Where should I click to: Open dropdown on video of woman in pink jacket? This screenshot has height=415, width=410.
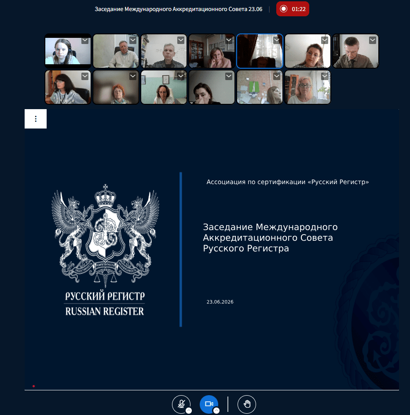229,40
